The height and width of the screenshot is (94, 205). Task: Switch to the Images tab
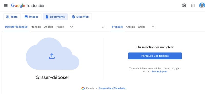pos(32,17)
